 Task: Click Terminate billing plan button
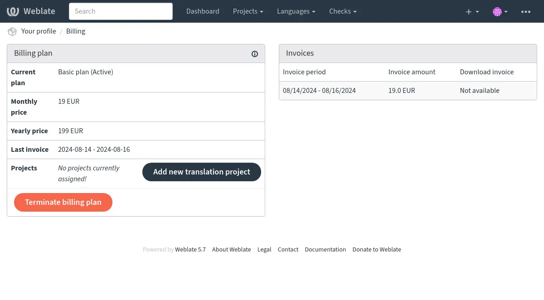click(x=63, y=202)
